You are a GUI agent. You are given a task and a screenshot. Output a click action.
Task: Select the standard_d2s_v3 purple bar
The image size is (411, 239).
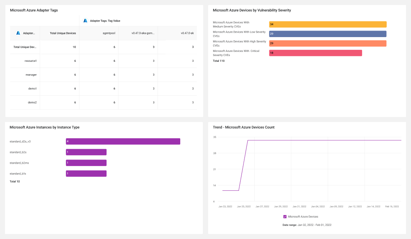point(123,141)
